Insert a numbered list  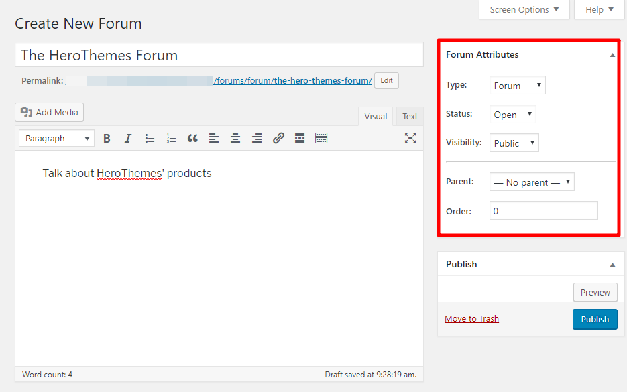171,138
